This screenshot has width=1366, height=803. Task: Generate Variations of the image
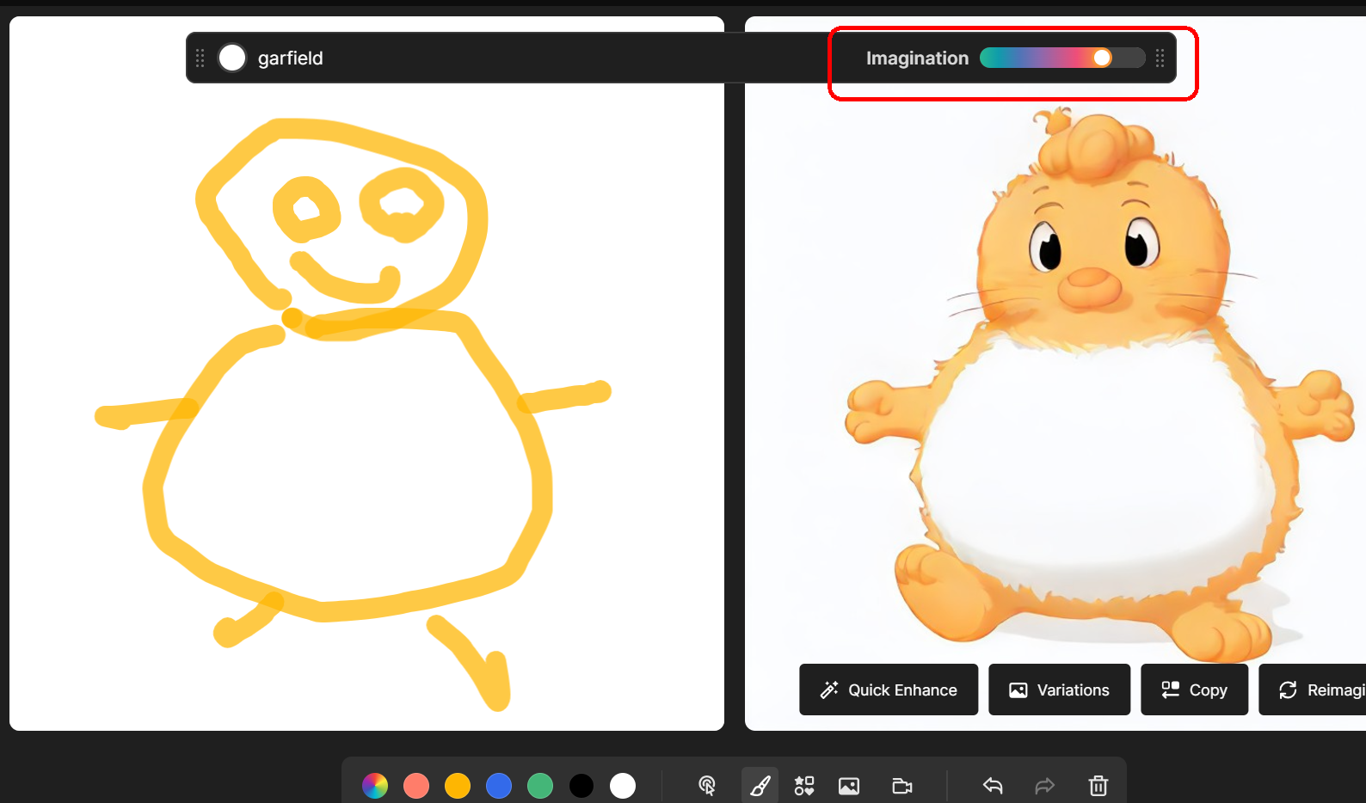click(x=1059, y=690)
